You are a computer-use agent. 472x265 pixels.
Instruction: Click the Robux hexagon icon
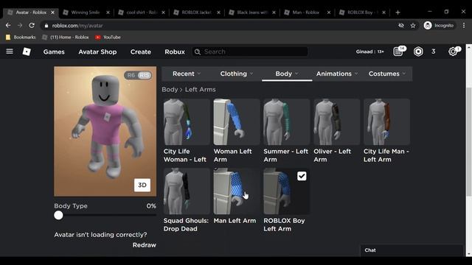tap(418, 52)
